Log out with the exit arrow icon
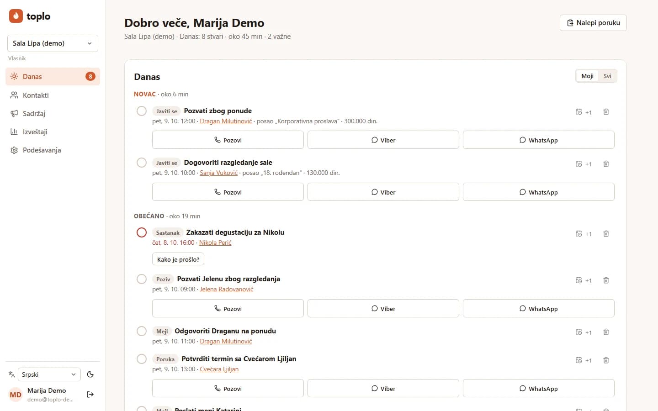 (90, 394)
